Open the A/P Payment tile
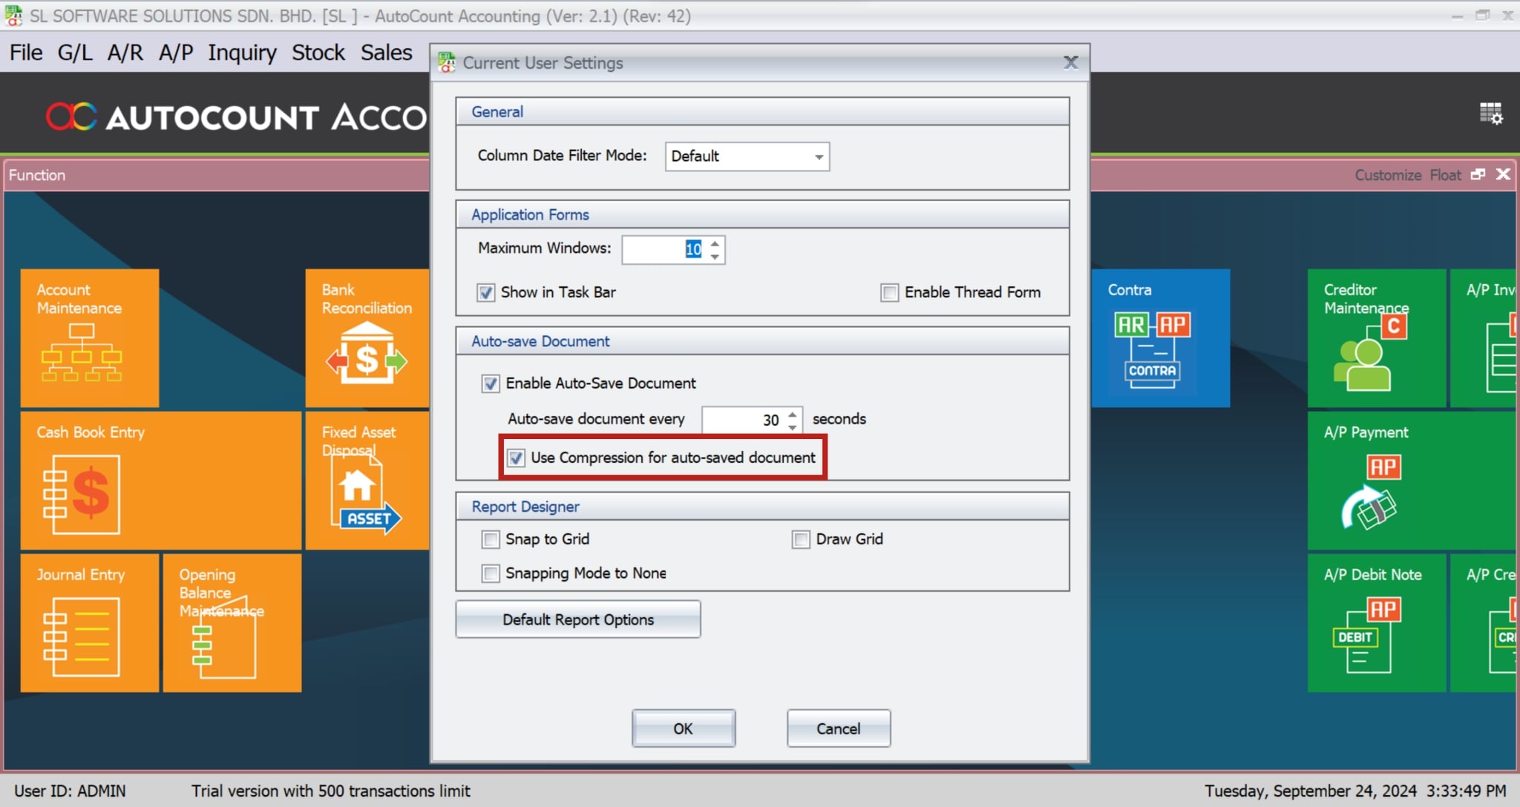The width and height of the screenshot is (1520, 807). pyautogui.click(x=1410, y=481)
